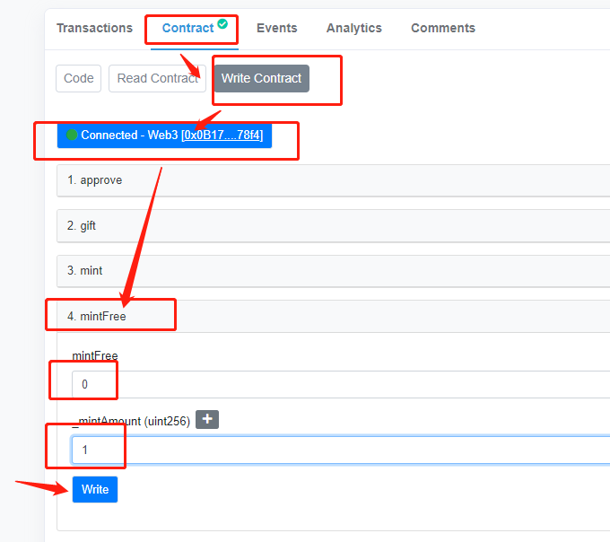Switch to the Events tab
The width and height of the screenshot is (610, 542).
[x=276, y=28]
